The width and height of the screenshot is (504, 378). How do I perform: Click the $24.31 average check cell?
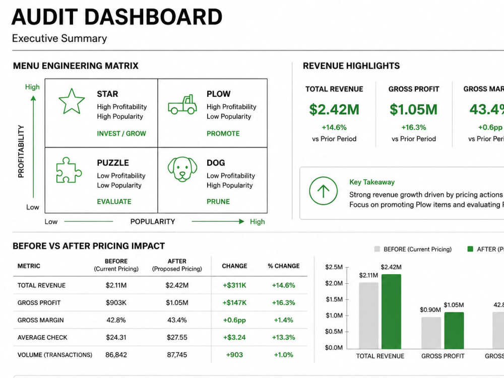click(116, 338)
